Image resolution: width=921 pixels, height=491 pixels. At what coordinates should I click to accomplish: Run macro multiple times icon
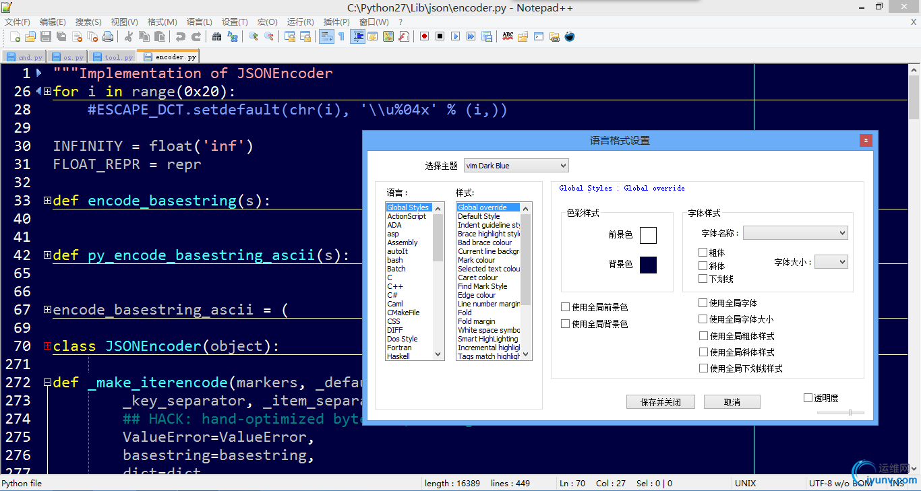pos(471,36)
